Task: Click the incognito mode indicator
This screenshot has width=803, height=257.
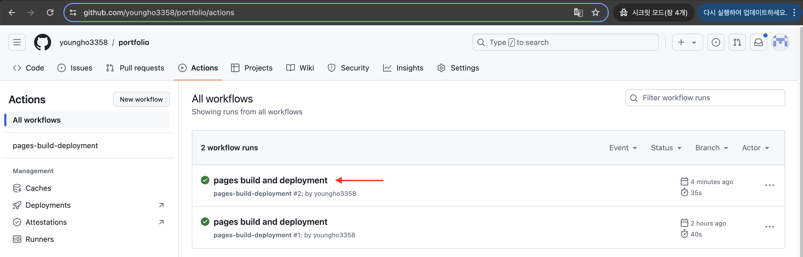Action: 653,13
